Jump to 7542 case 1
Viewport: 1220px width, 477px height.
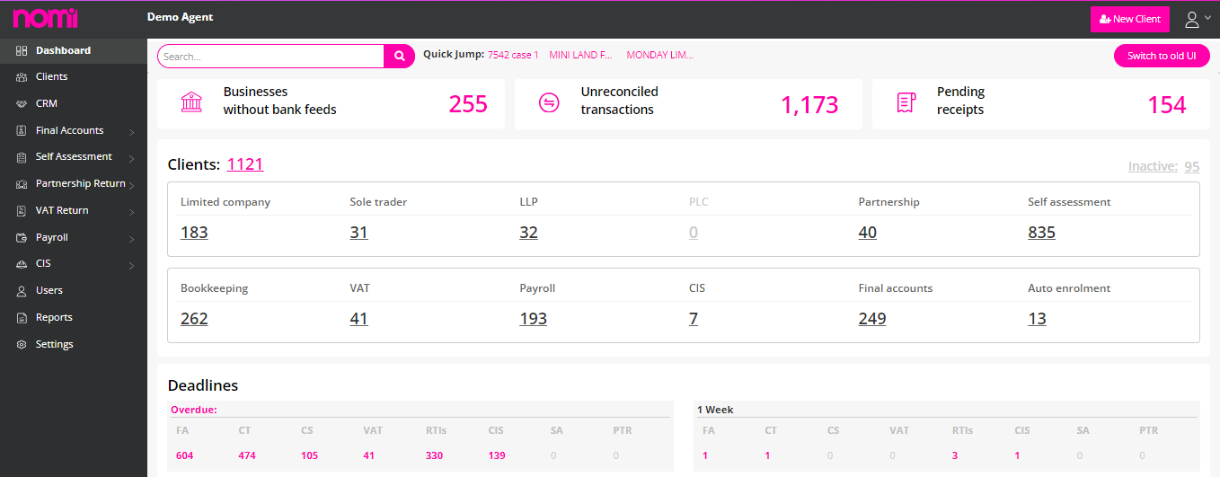[x=513, y=55]
